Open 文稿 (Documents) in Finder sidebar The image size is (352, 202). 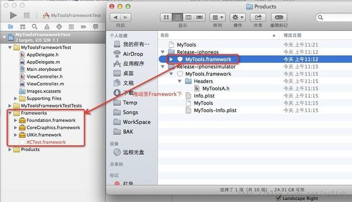pyautogui.click(x=123, y=83)
